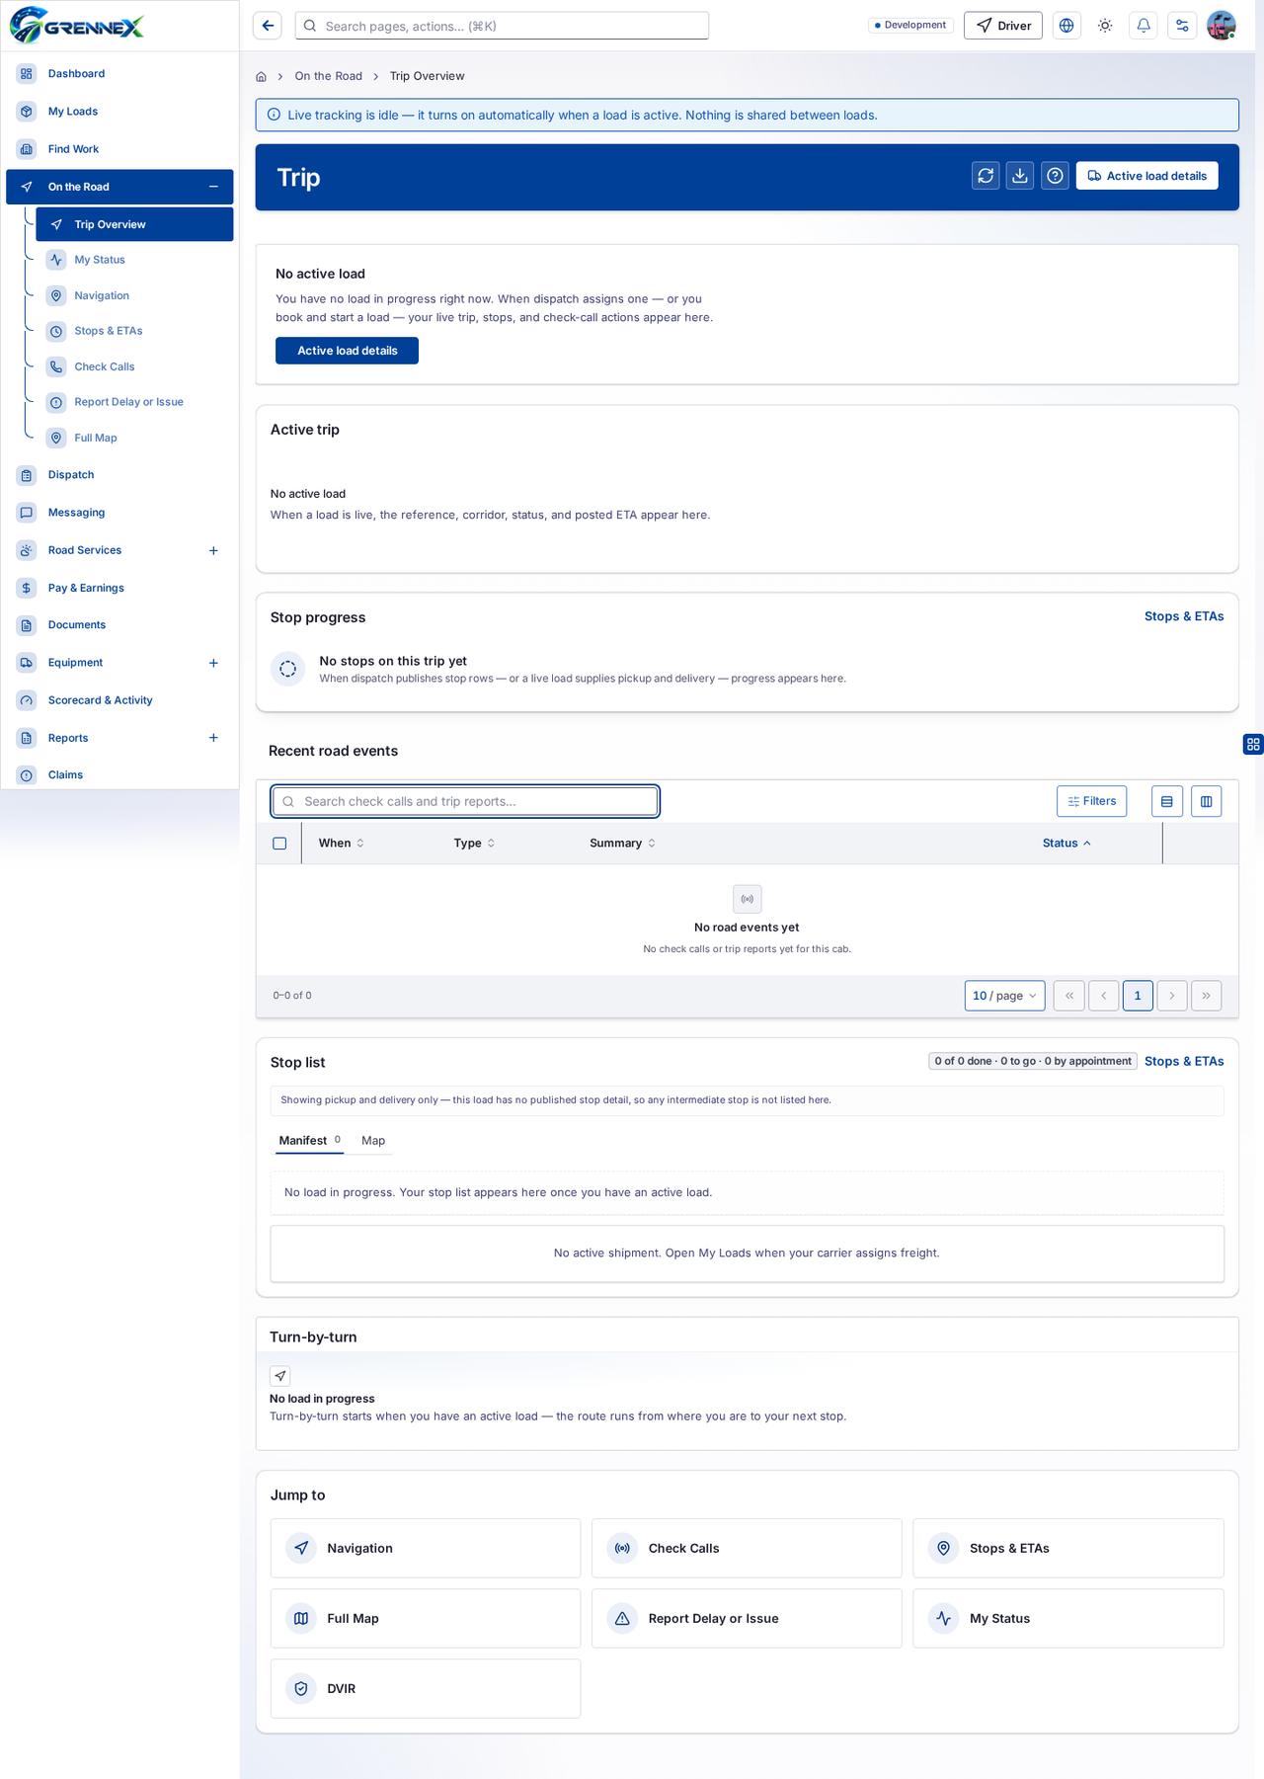Screen dimensions: 1264x1779
Task: Toggle the light/dark theme sun icon
Action: (x=1105, y=26)
